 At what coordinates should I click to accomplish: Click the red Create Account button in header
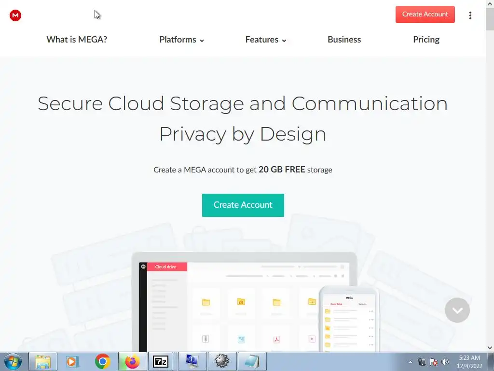coord(425,14)
